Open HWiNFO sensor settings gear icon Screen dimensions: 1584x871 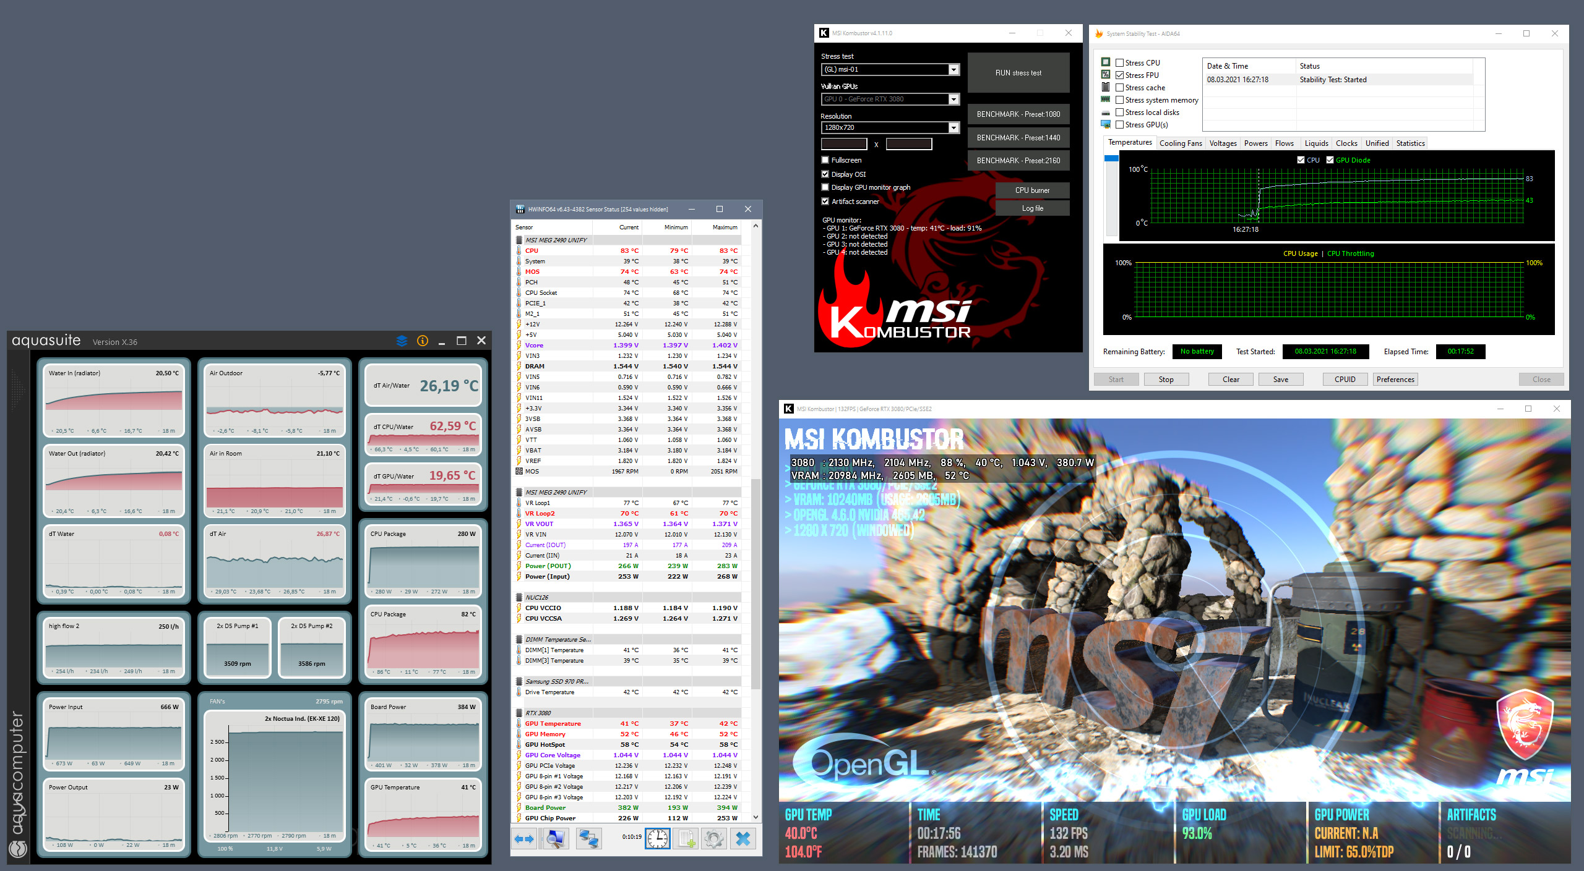714,839
